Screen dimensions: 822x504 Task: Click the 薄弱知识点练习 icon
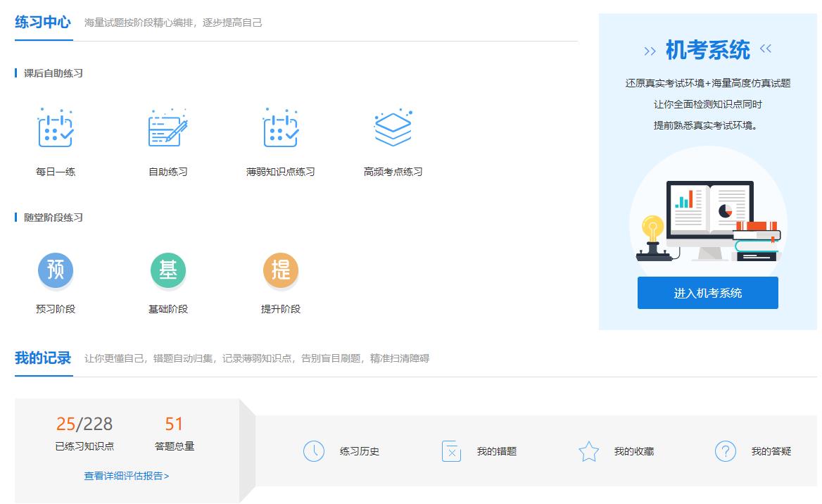pos(281,129)
